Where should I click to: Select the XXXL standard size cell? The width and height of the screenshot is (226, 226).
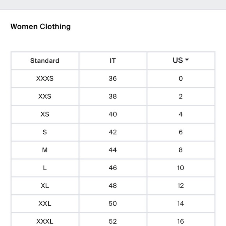pos(45,220)
